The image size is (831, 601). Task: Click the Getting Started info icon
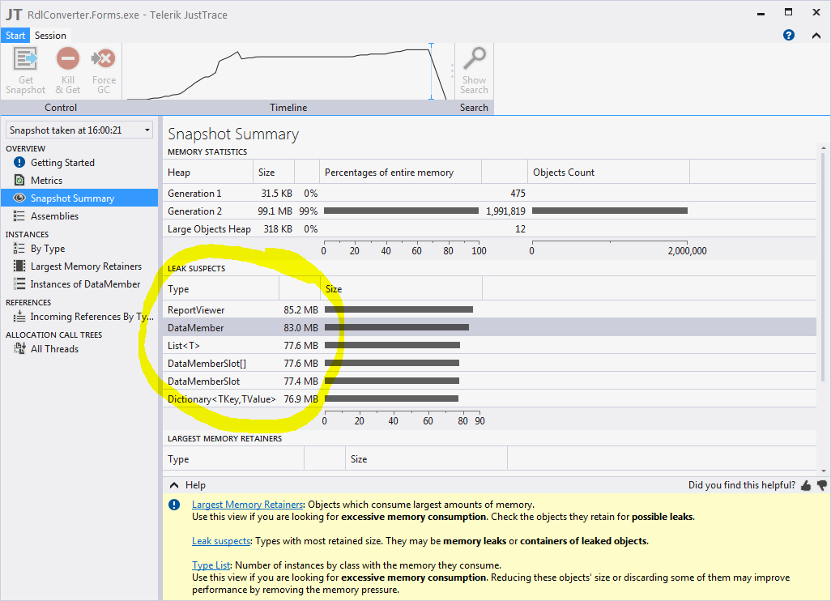tap(19, 162)
